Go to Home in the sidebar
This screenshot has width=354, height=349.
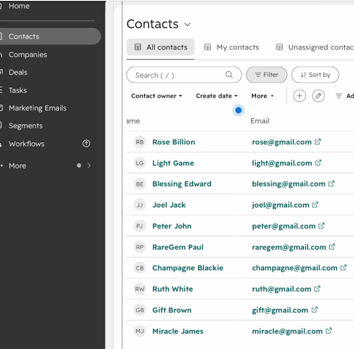(x=19, y=6)
